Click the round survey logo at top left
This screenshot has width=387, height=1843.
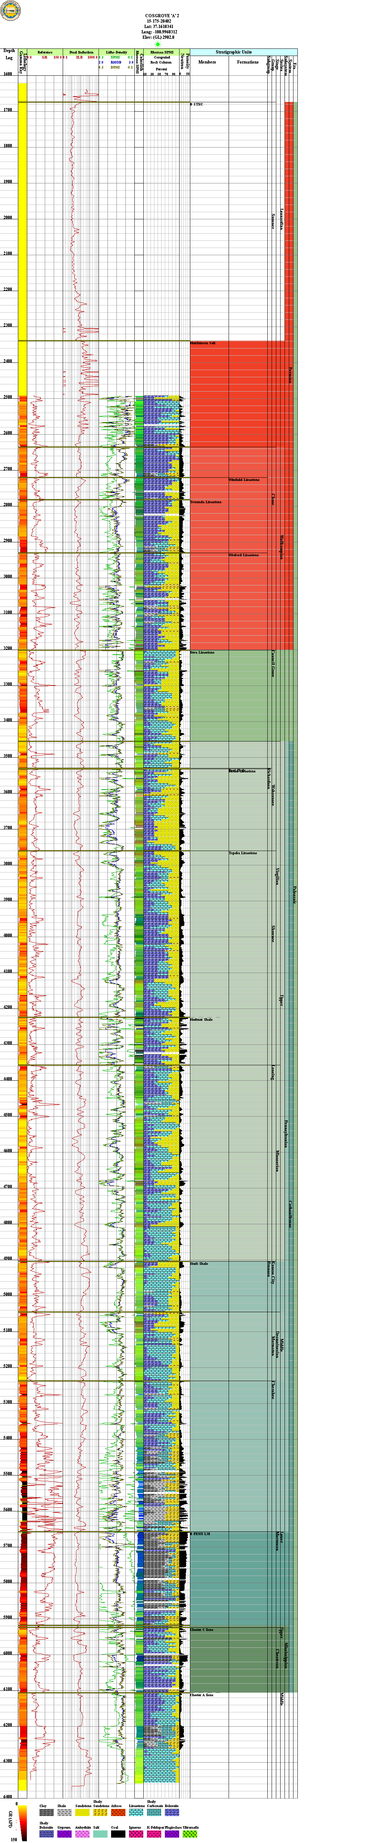[11, 11]
